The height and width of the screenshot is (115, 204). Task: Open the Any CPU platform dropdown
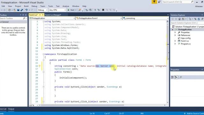(65, 10)
